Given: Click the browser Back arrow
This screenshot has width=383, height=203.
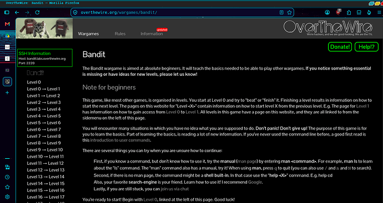Looking at the screenshot, I should click(17, 12).
